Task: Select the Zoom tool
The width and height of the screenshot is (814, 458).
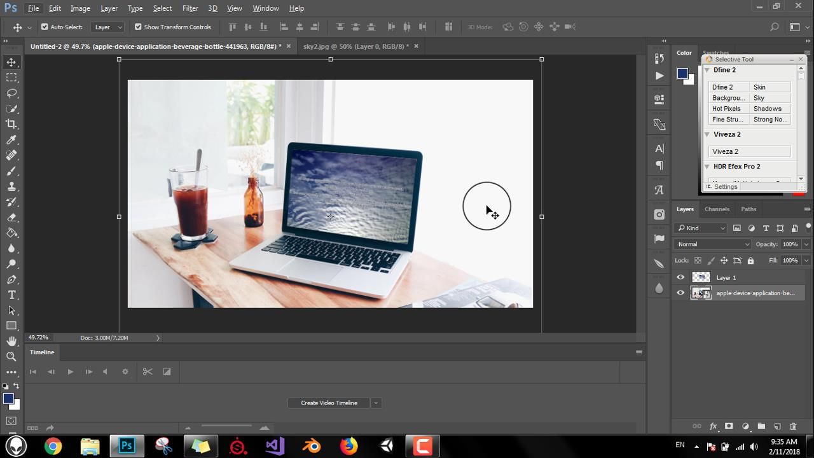Action: coord(11,356)
